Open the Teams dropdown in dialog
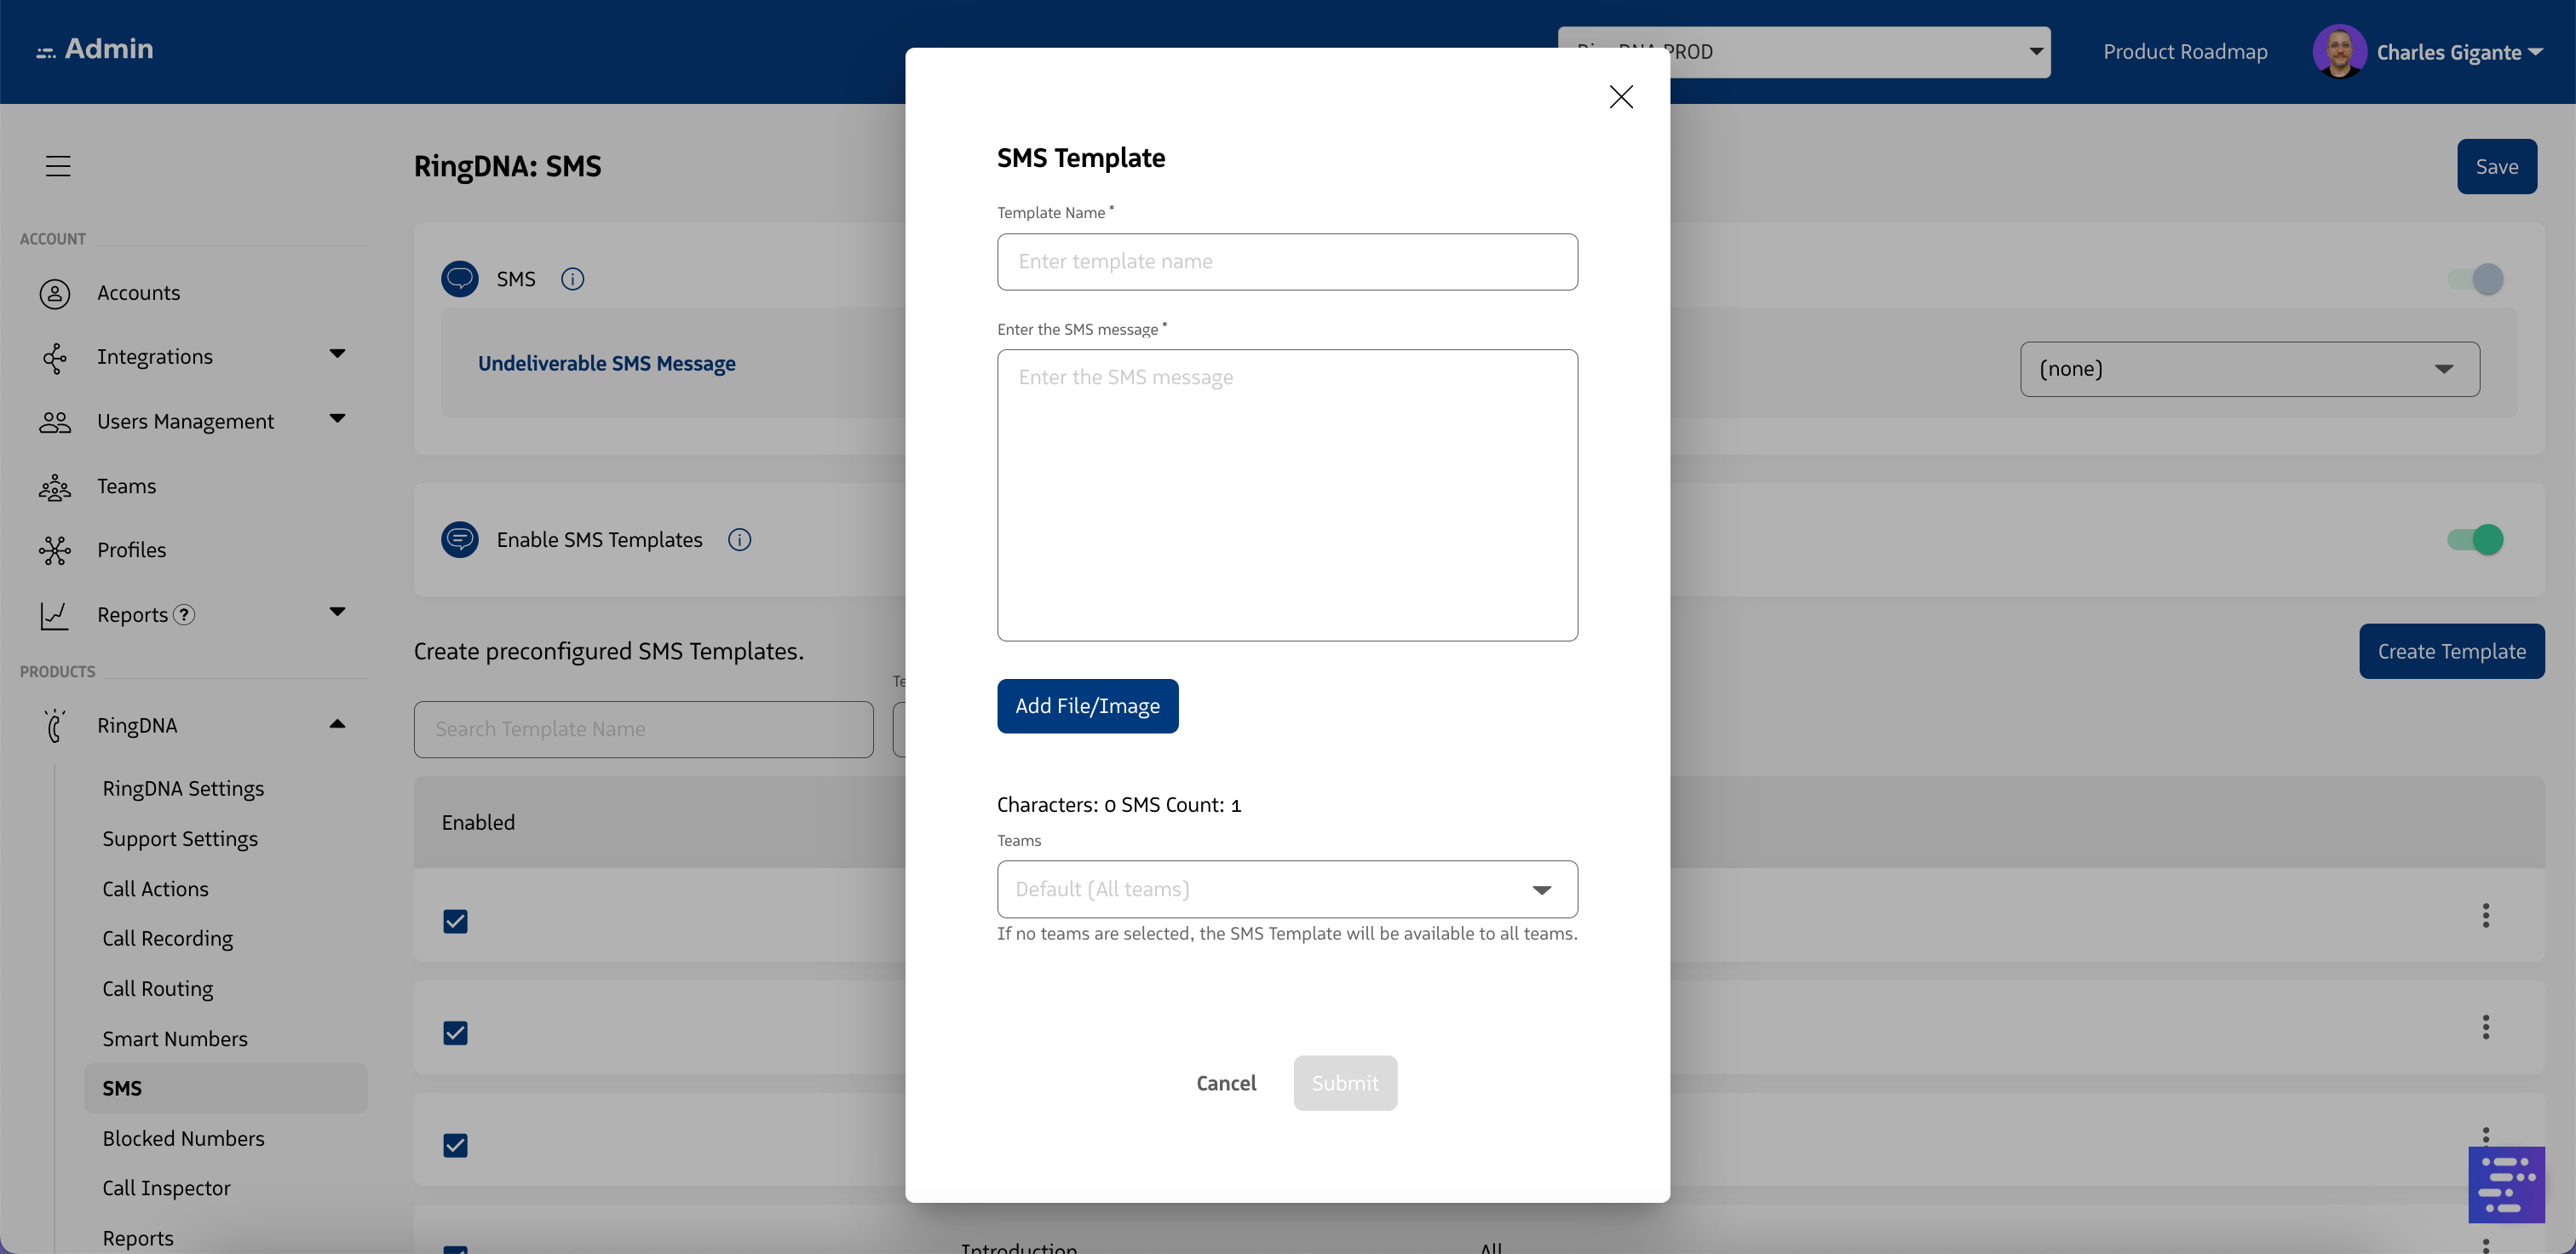2576x1254 pixels. pyautogui.click(x=1287, y=889)
